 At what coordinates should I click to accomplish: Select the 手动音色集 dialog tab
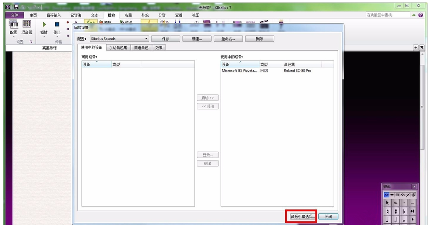click(118, 47)
